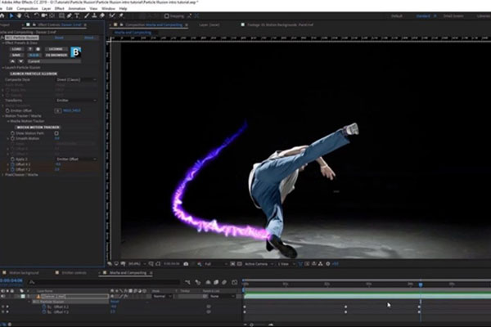Collapse the Effect Presets & Docs group

(x=2, y=43)
